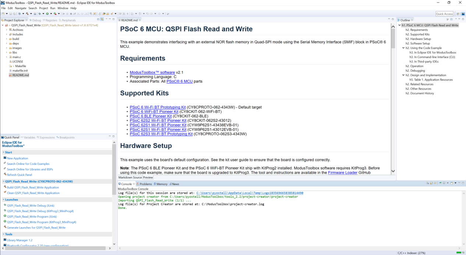
Task: Open the Console view menu dropdown arrow
Action: (x=455, y=183)
